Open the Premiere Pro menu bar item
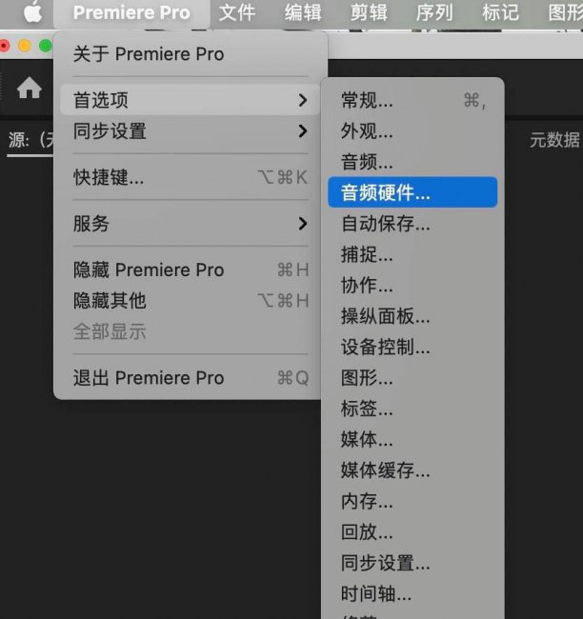The height and width of the screenshot is (619, 583). coord(131,12)
